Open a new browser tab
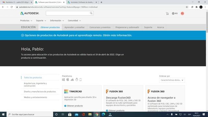This screenshot has width=208, height=117. coord(101,2)
